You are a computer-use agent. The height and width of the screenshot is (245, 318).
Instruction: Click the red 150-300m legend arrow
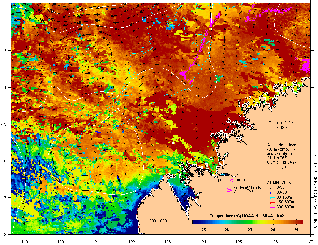pos(272,202)
